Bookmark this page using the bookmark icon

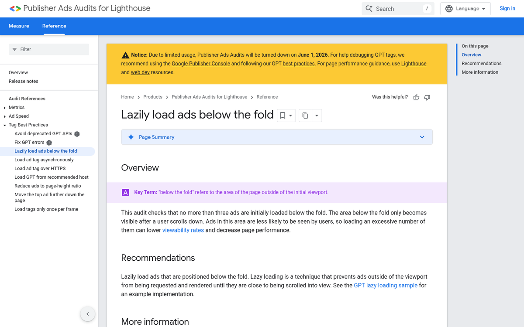click(283, 115)
